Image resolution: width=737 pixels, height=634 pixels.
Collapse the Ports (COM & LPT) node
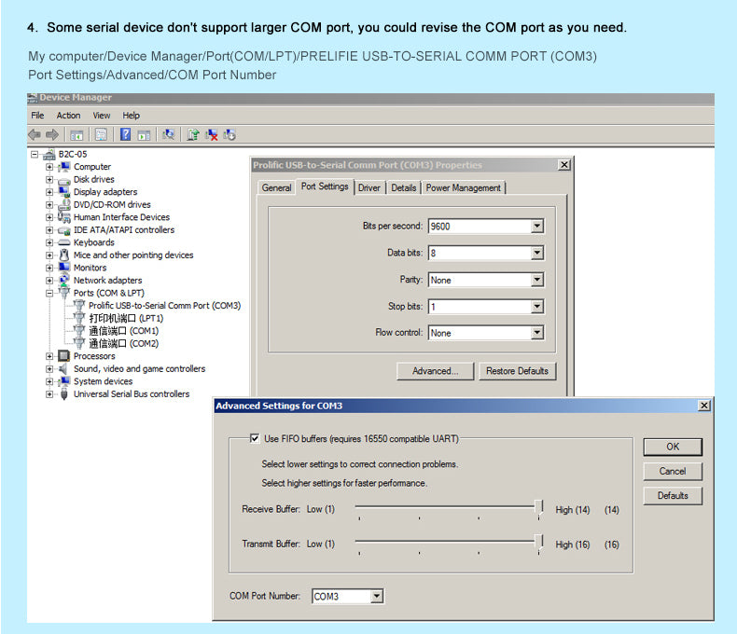coord(49,293)
